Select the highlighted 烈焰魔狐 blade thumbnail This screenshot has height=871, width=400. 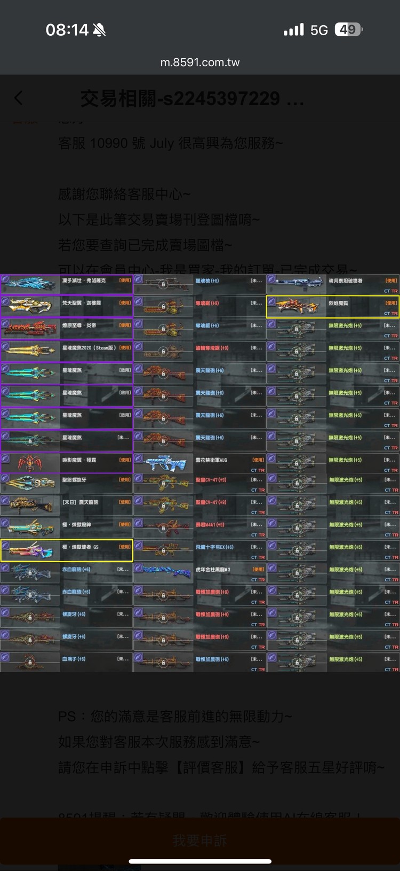coord(298,306)
